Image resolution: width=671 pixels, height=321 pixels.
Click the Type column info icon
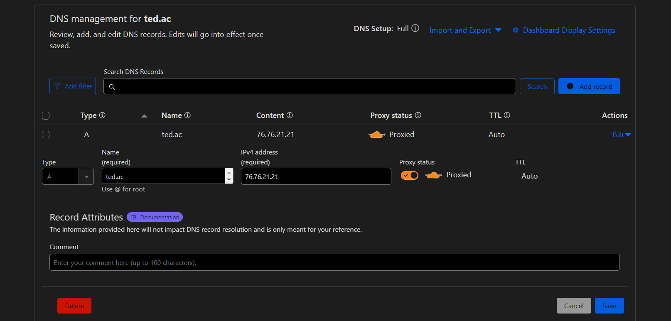coord(102,115)
